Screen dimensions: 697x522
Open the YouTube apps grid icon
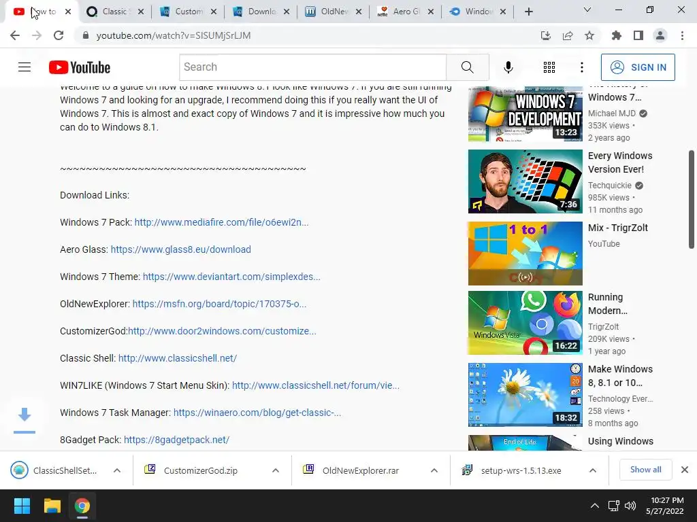549,67
